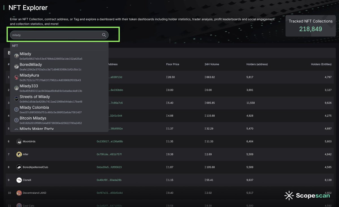Image resolution: width=339 pixels, height=207 pixels.
Task: Choose 'Streets of Milady' suggestion
Action: 59,99
